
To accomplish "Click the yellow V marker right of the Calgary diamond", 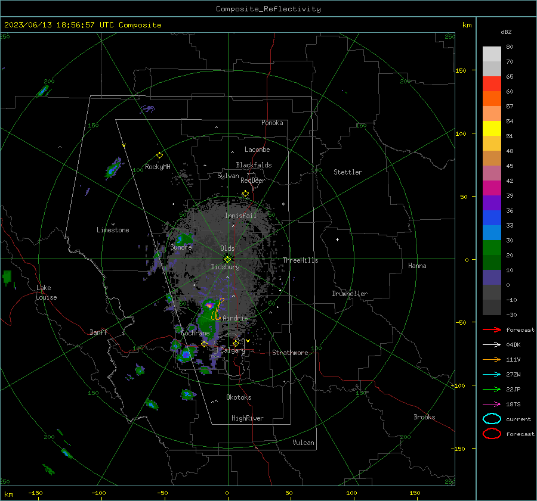I will (x=248, y=341).
